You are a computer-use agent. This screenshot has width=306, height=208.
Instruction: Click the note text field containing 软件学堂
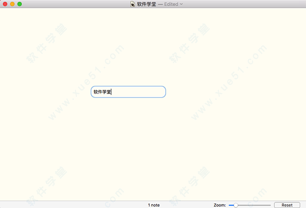tap(128, 91)
